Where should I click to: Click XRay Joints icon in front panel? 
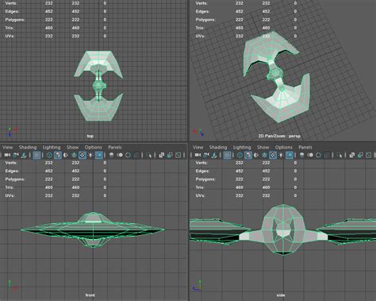(178, 155)
